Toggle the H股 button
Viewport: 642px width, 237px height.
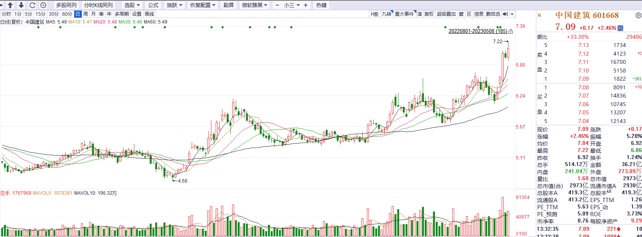375,14
